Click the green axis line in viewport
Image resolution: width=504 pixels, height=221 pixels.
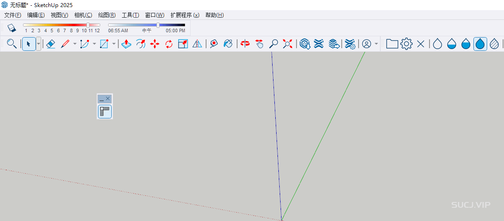tap(323, 136)
